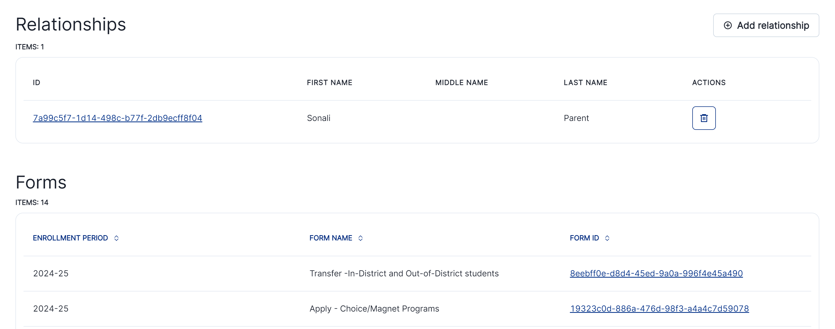Open relationship ID link starting 7a99c5f7
Screen dimensions: 835x329
[117, 118]
